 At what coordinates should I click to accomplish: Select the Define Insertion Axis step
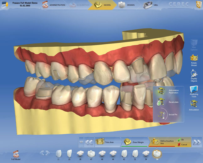click(163, 142)
